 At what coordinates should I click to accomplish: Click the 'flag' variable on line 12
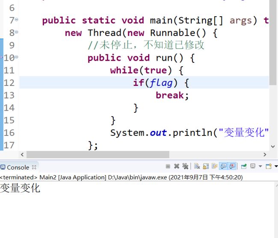pos(161,83)
